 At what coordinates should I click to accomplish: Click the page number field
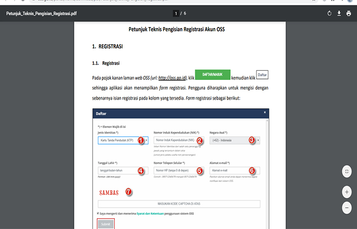(175, 13)
